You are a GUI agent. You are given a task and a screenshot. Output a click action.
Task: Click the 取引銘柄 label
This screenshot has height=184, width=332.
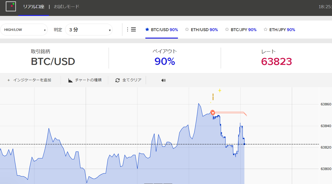point(40,51)
